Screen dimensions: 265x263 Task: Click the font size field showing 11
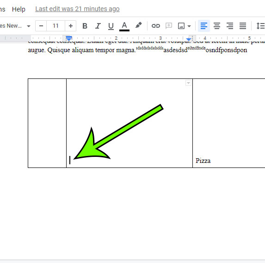55,26
